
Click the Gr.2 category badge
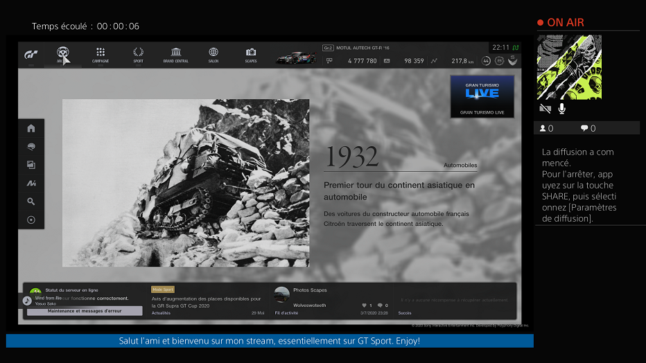328,48
